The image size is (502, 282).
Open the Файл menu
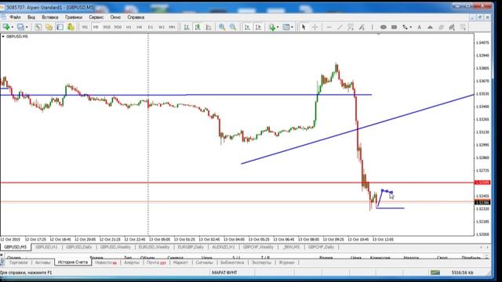click(15, 17)
